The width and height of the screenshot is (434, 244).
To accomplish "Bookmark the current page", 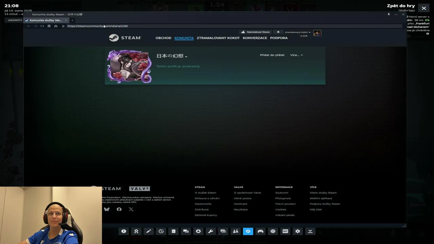I will pos(49,26).
